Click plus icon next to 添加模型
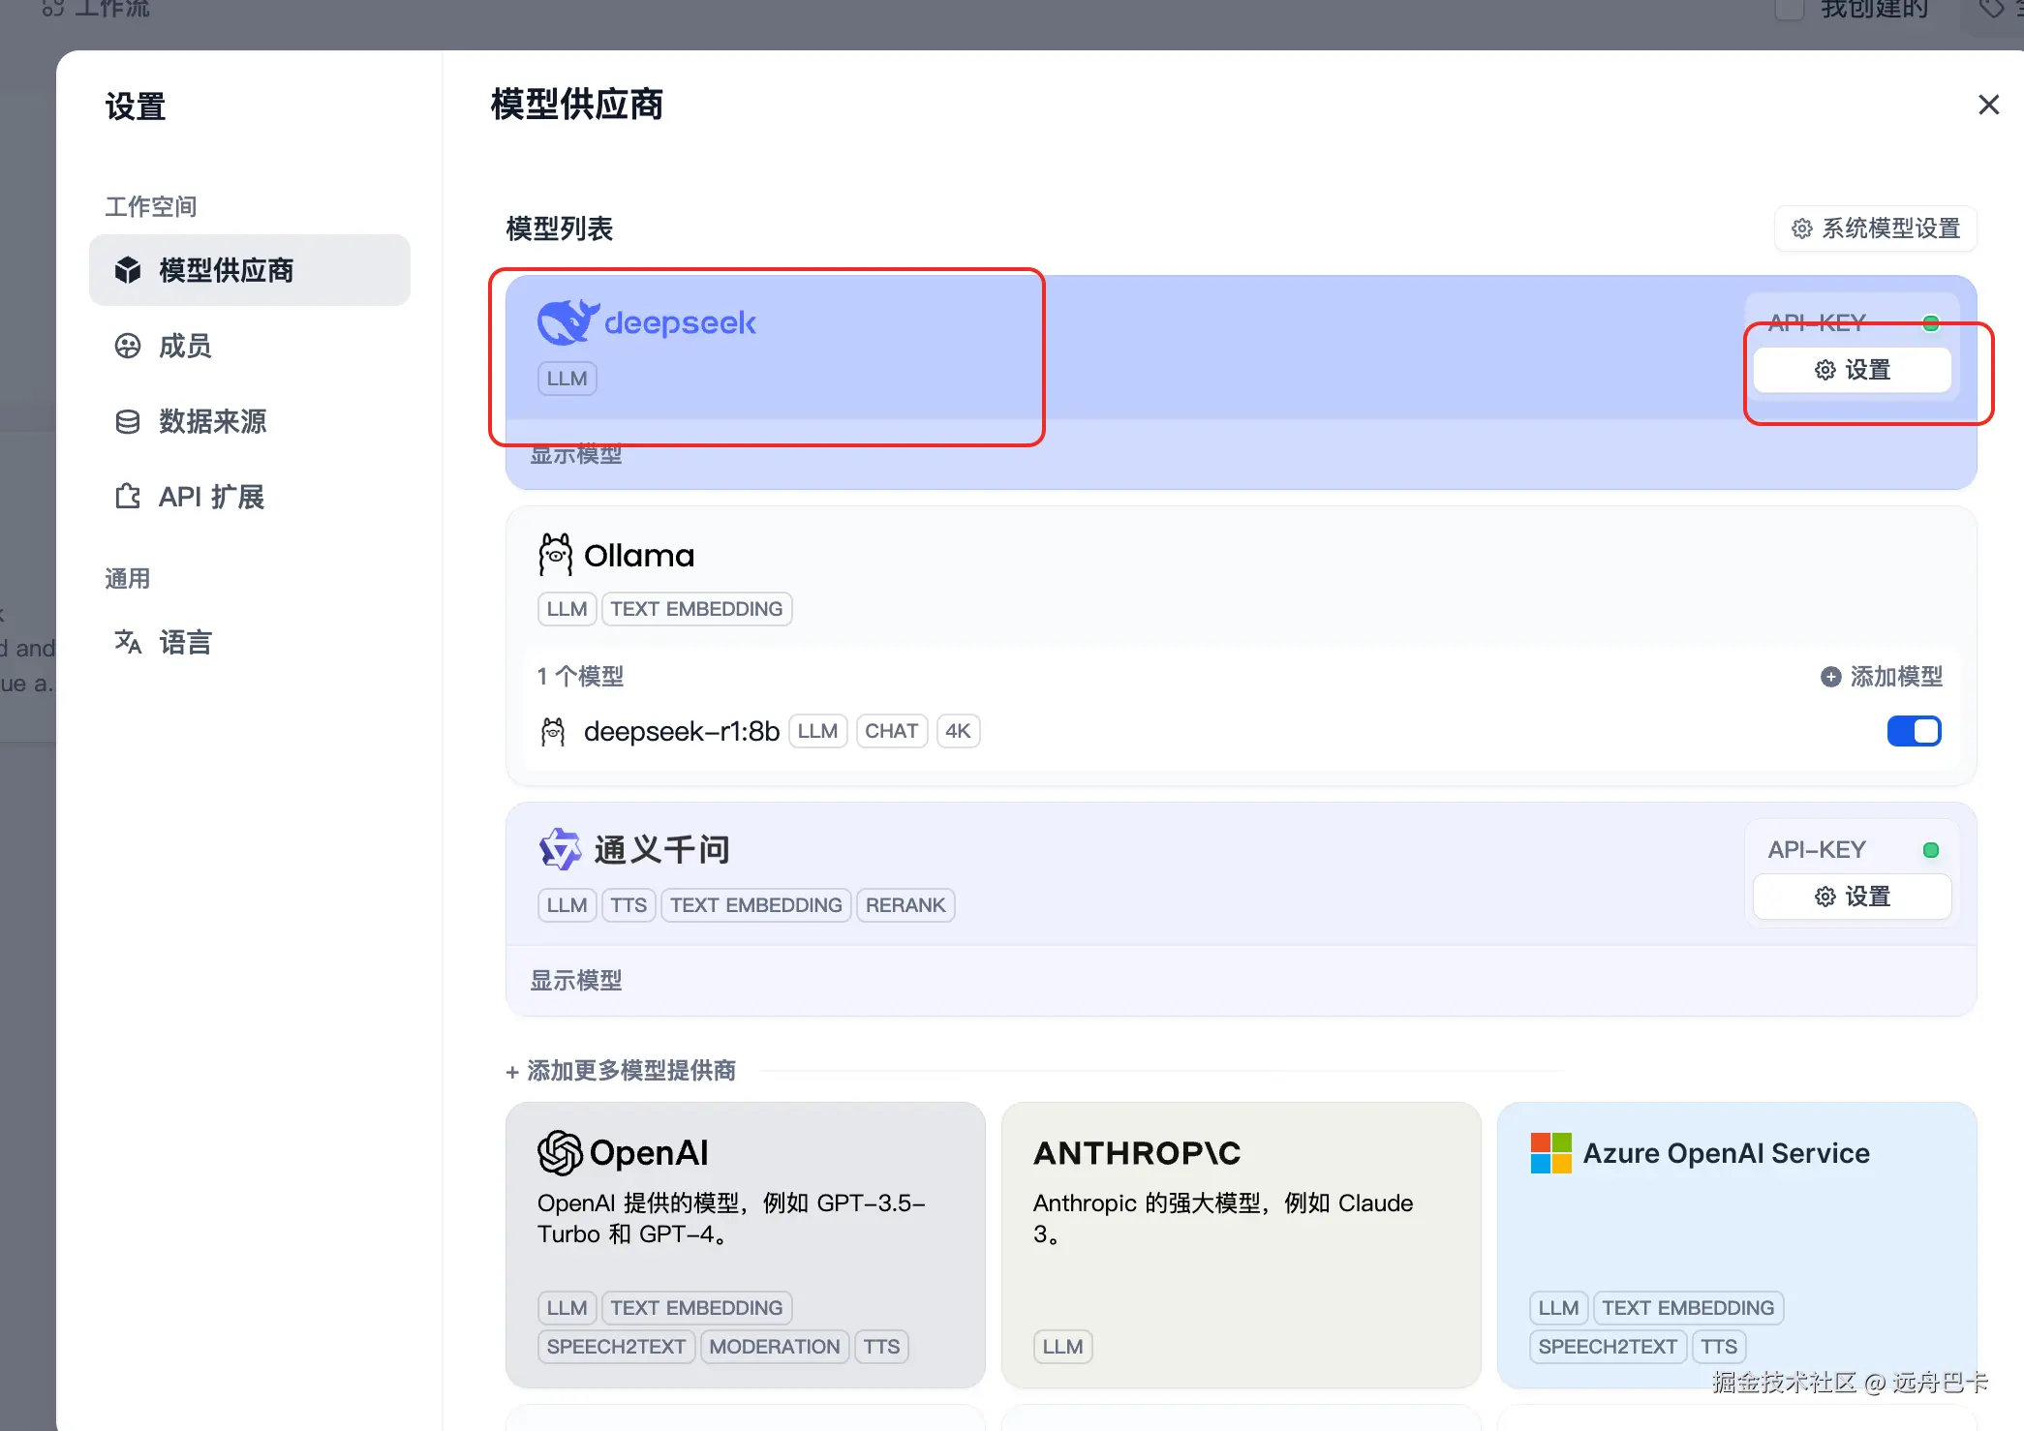2024x1431 pixels. tap(1830, 677)
